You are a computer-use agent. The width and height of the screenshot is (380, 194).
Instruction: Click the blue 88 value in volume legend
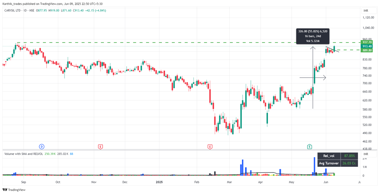[72, 154]
